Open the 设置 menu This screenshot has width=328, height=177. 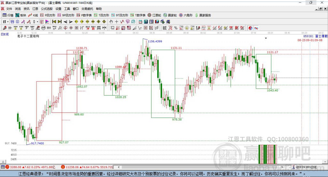point(58,9)
